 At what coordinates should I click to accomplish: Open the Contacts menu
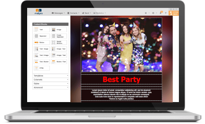[x=73, y=13]
